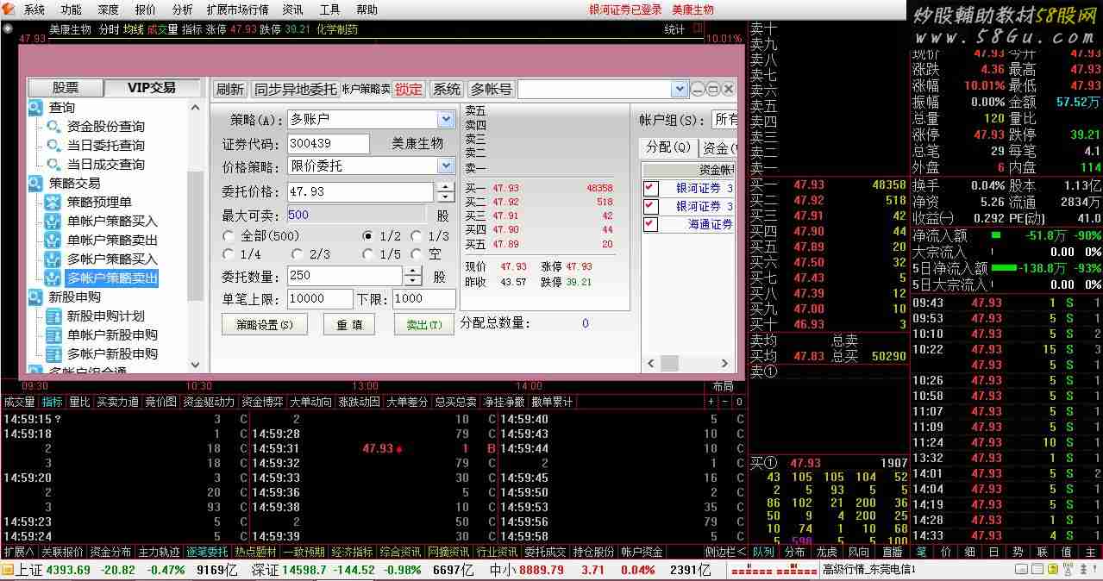Open 新股申购计划 in the sidebar
Viewport: 1103px width, 581px height.
[x=105, y=316]
